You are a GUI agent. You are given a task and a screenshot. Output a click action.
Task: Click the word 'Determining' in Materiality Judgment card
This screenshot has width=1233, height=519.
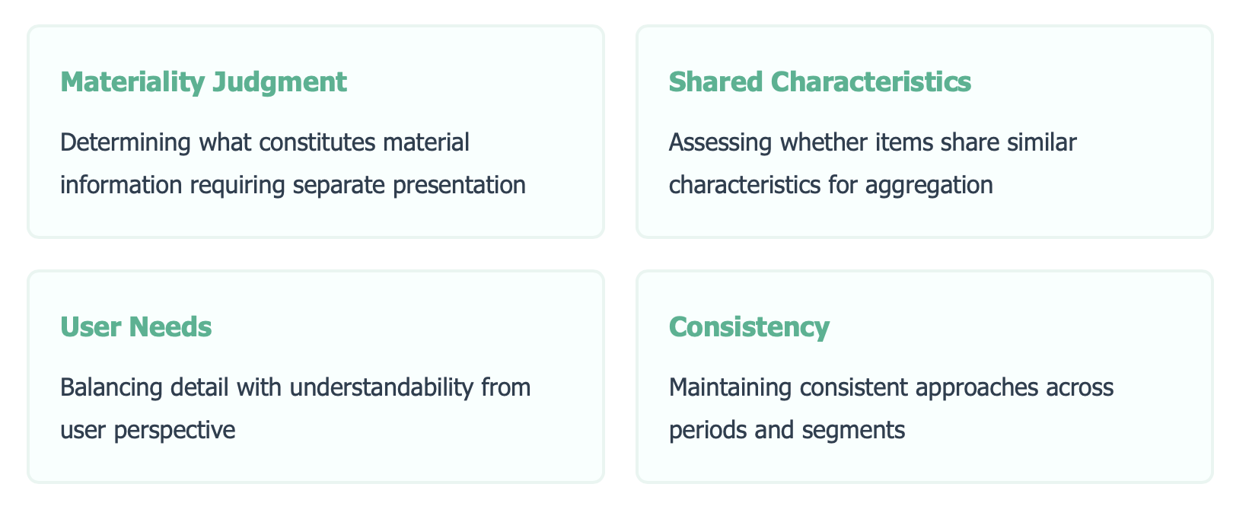click(126, 142)
